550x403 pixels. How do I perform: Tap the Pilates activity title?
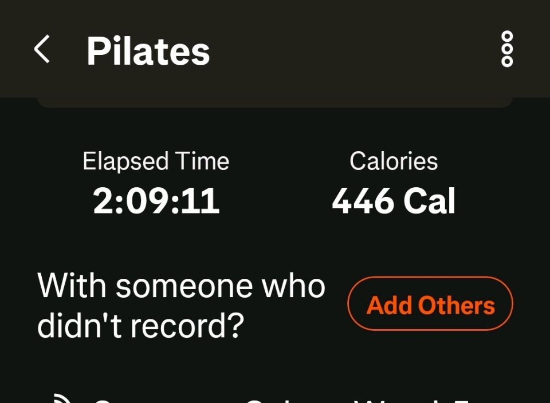(148, 51)
